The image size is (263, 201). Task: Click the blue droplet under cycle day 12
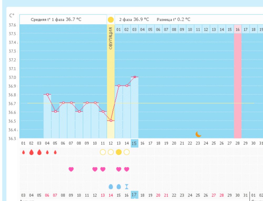111,187
